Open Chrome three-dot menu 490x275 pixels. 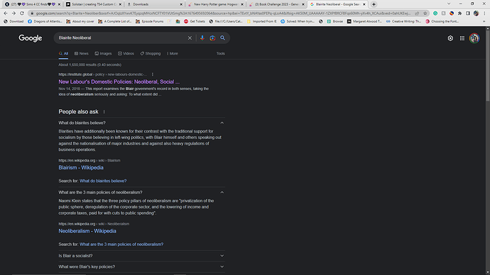pos(484,13)
